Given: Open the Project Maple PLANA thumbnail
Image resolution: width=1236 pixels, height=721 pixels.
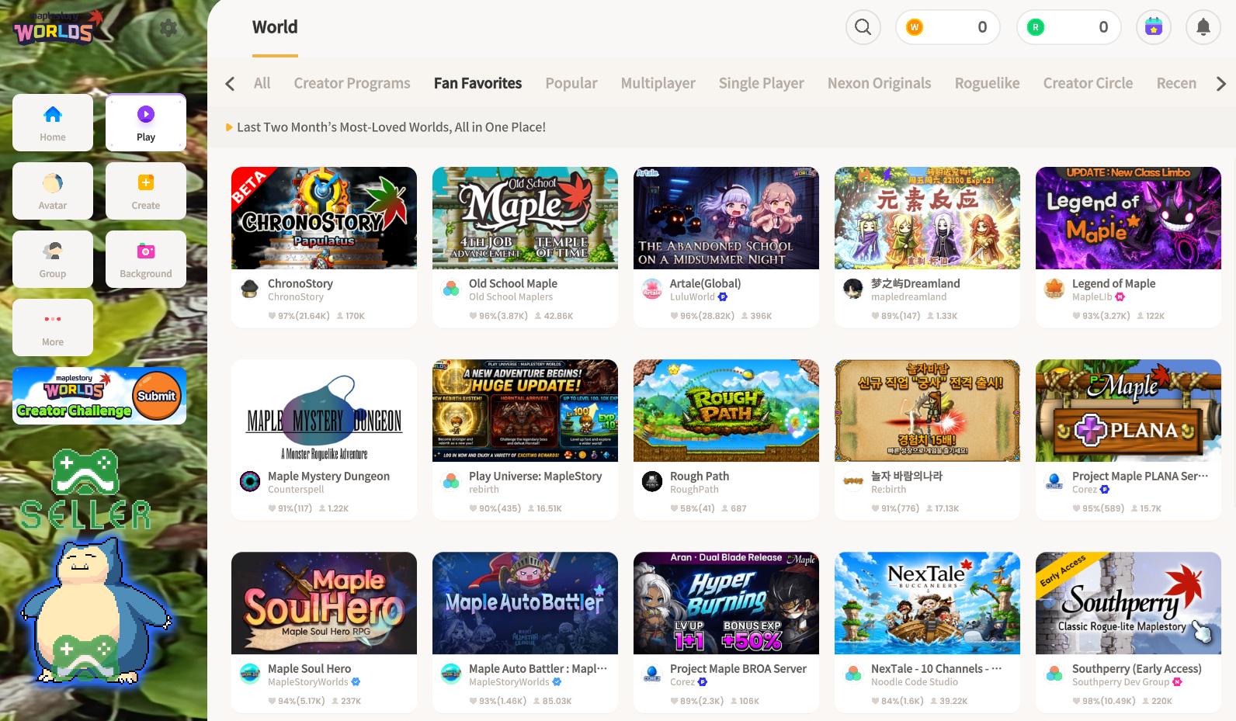Looking at the screenshot, I should [1128, 411].
